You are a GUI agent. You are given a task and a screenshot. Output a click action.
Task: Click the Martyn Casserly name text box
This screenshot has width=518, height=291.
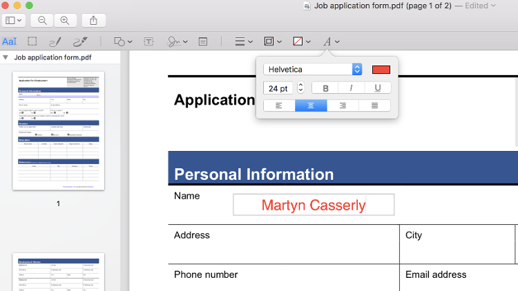click(314, 205)
